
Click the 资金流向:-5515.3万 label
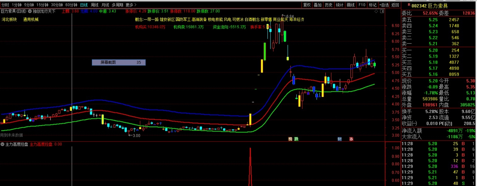click(x=229, y=27)
